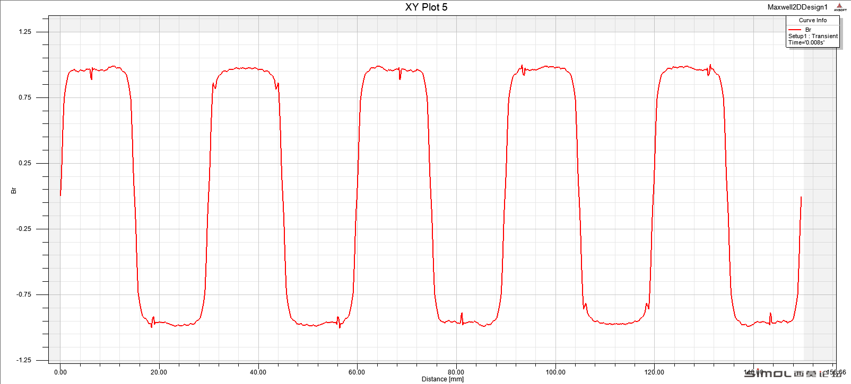
Task: Click the 0.25 Y-axis tick label
Action: pos(25,163)
